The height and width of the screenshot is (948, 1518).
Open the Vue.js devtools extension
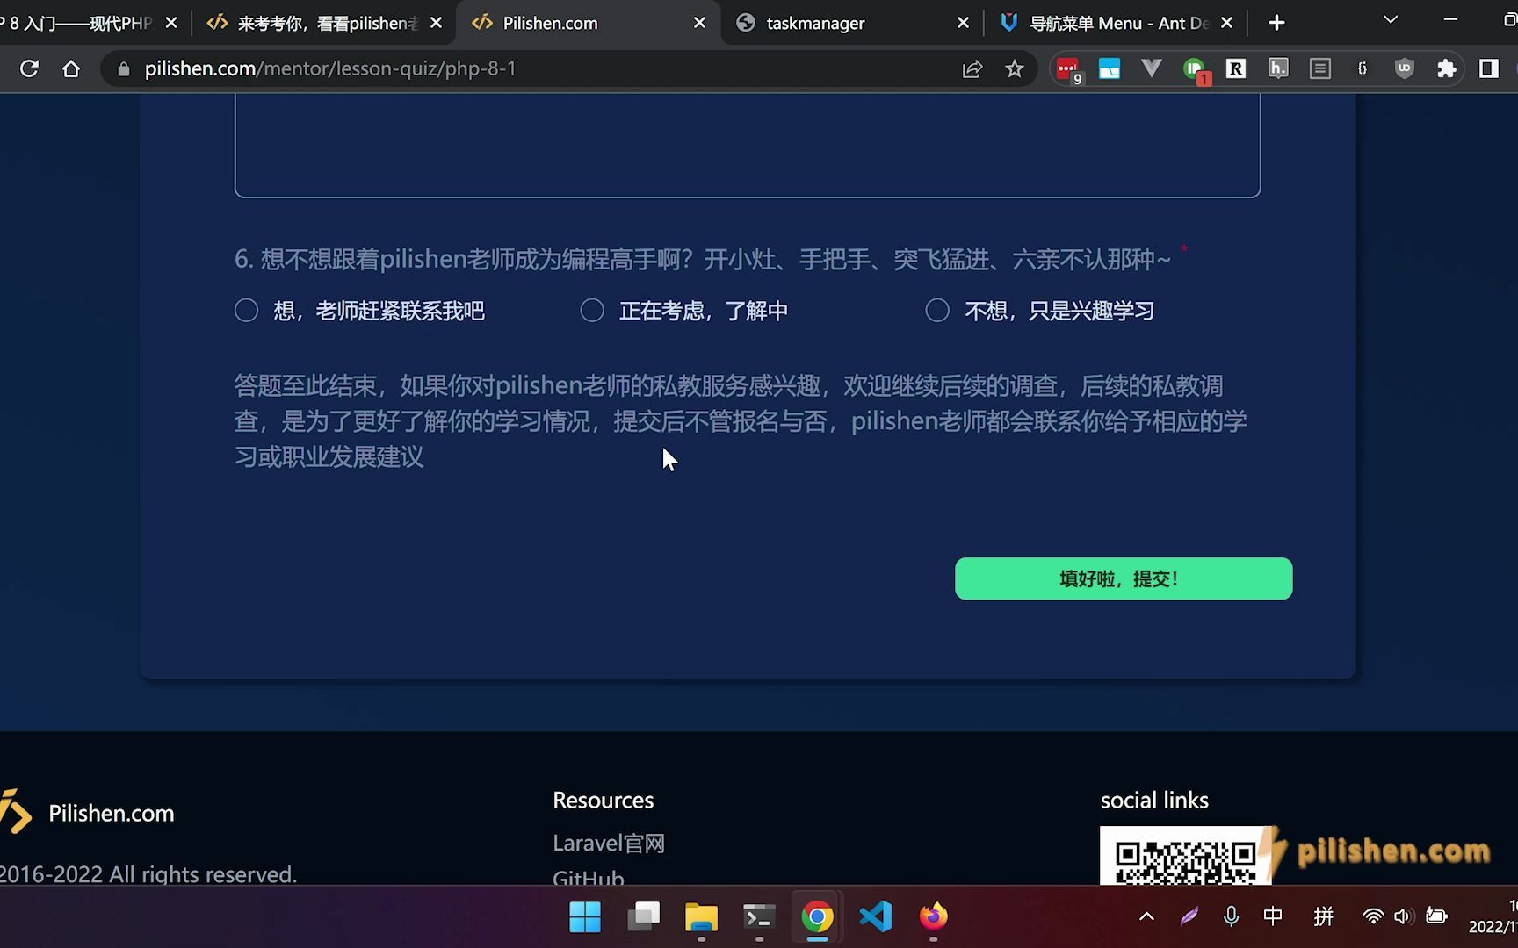pos(1152,68)
